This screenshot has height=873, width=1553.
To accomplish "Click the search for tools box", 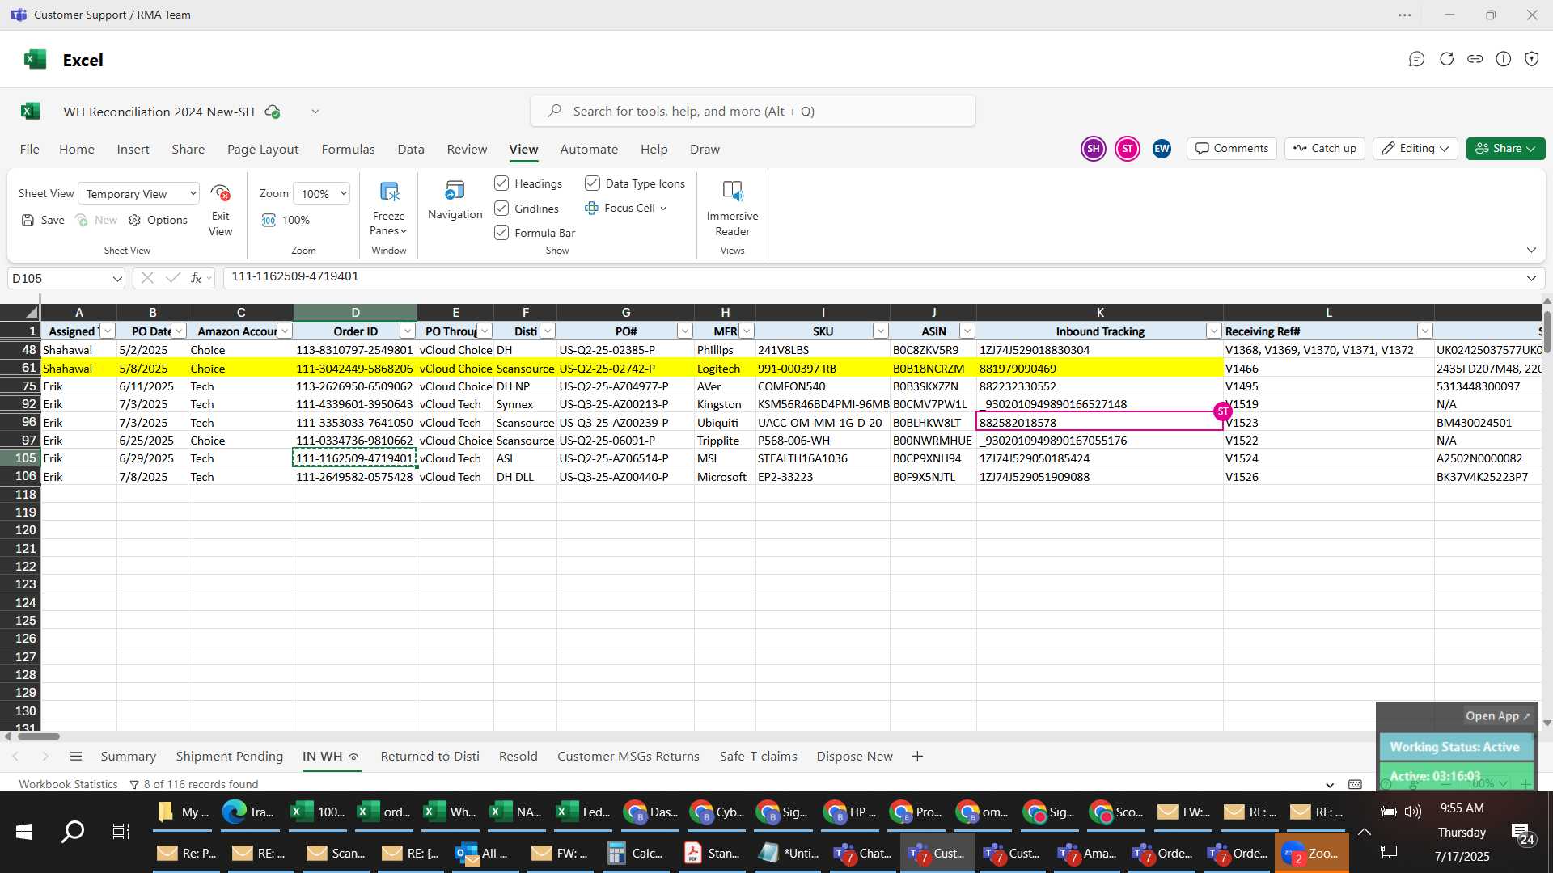I will (752, 112).
